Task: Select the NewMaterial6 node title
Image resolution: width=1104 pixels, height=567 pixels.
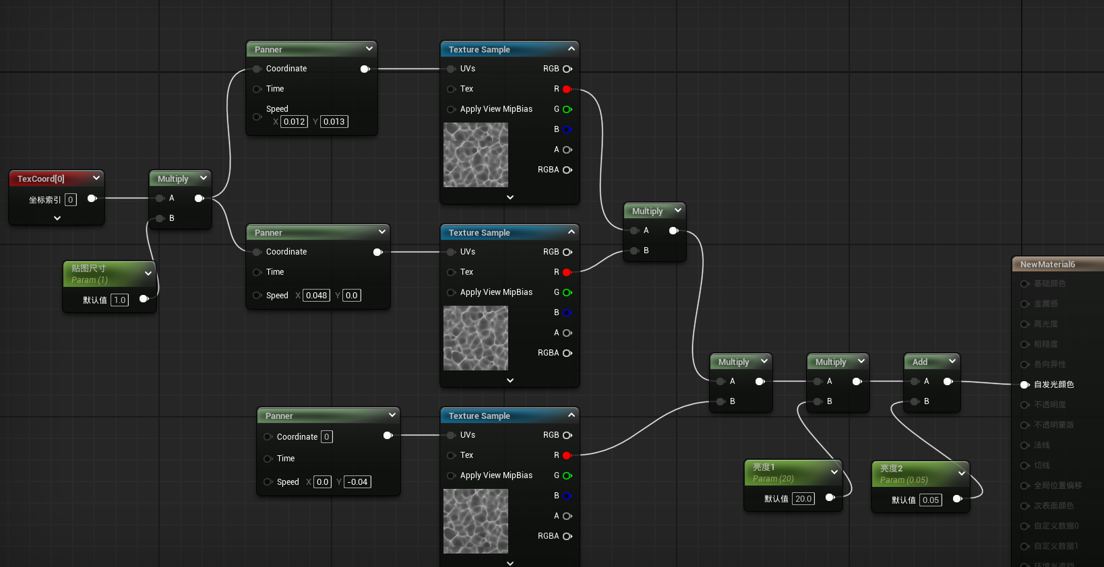Action: [1047, 265]
